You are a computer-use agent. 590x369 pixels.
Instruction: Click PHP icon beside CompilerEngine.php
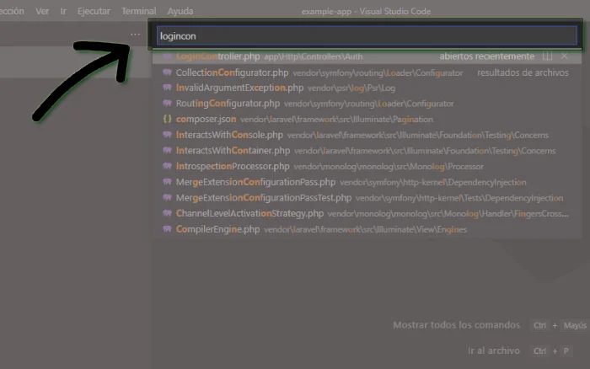pyautogui.click(x=167, y=228)
